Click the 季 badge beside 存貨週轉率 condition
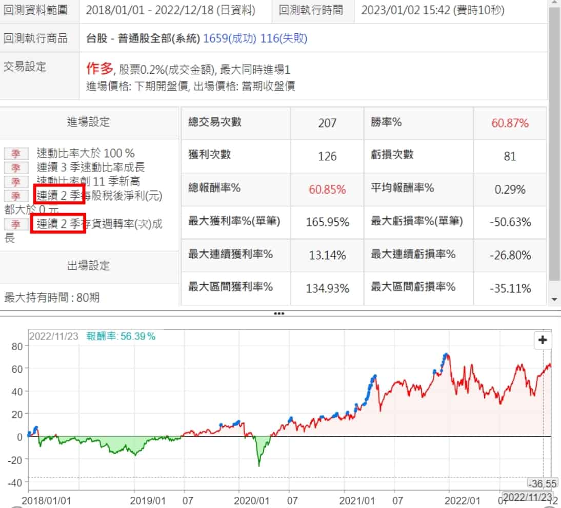Screen dimensions: 561x508 [16, 224]
